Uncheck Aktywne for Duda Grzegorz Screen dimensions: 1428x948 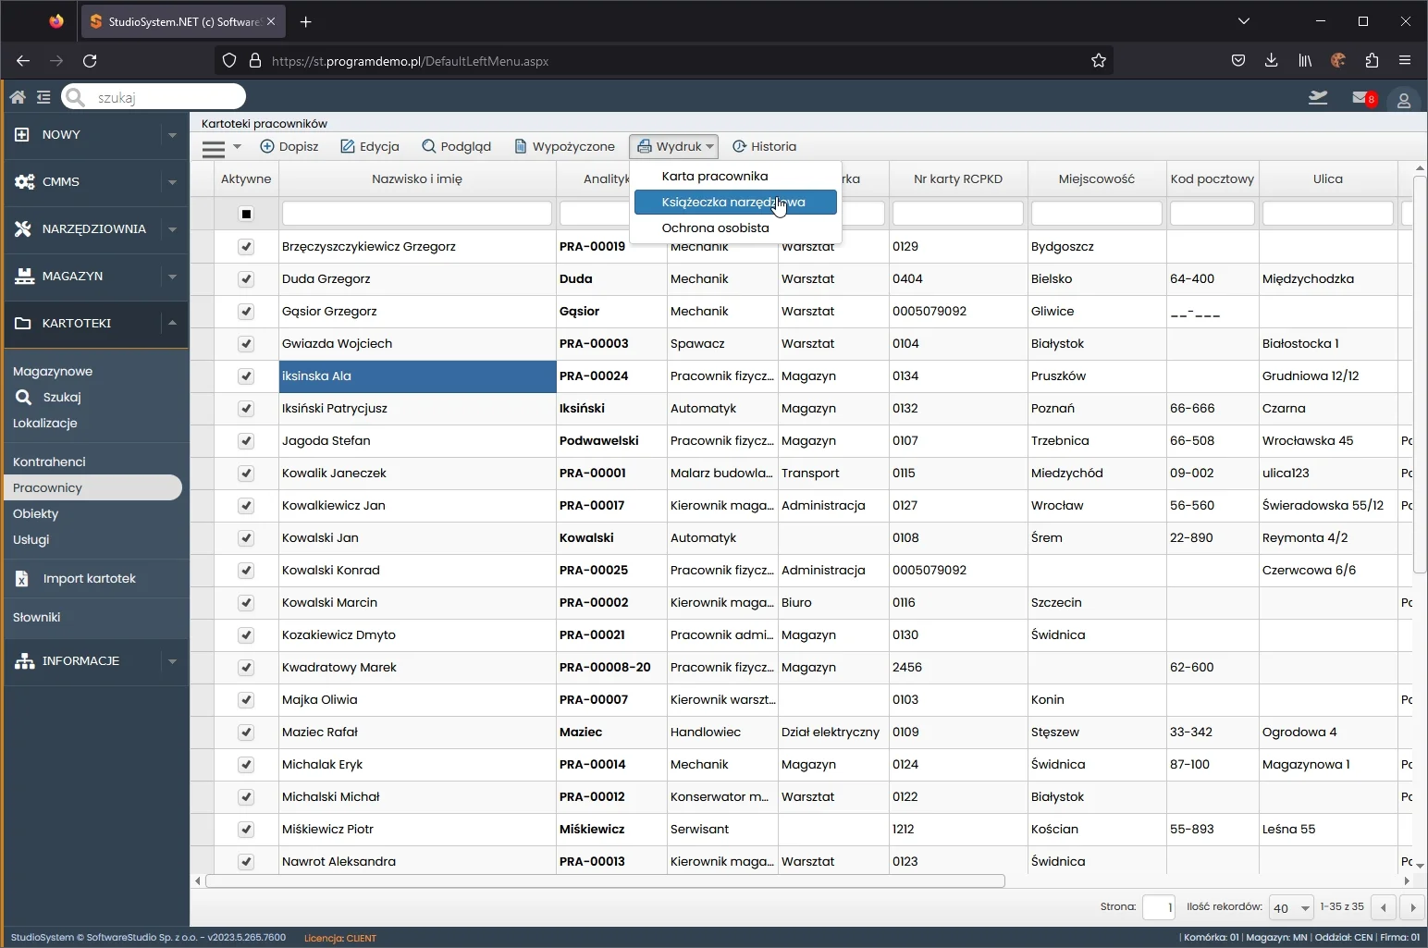pyautogui.click(x=246, y=278)
